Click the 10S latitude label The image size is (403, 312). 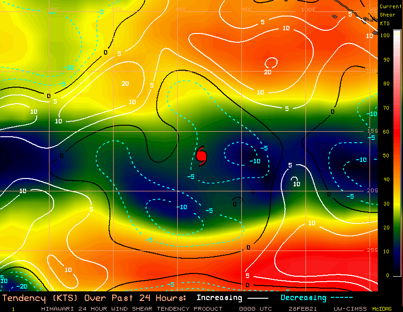372,71
